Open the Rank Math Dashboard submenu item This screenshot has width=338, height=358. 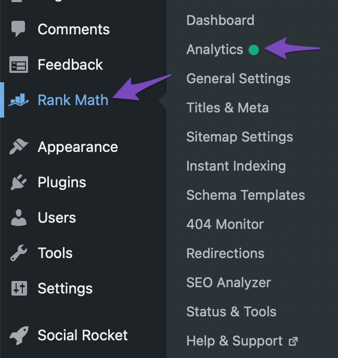(x=220, y=20)
